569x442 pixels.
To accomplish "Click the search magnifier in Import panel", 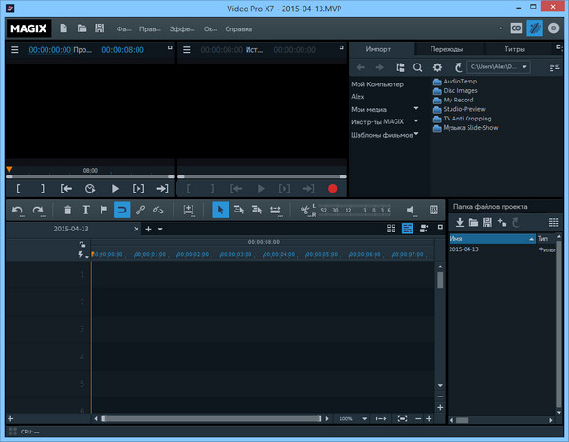I will (417, 67).
